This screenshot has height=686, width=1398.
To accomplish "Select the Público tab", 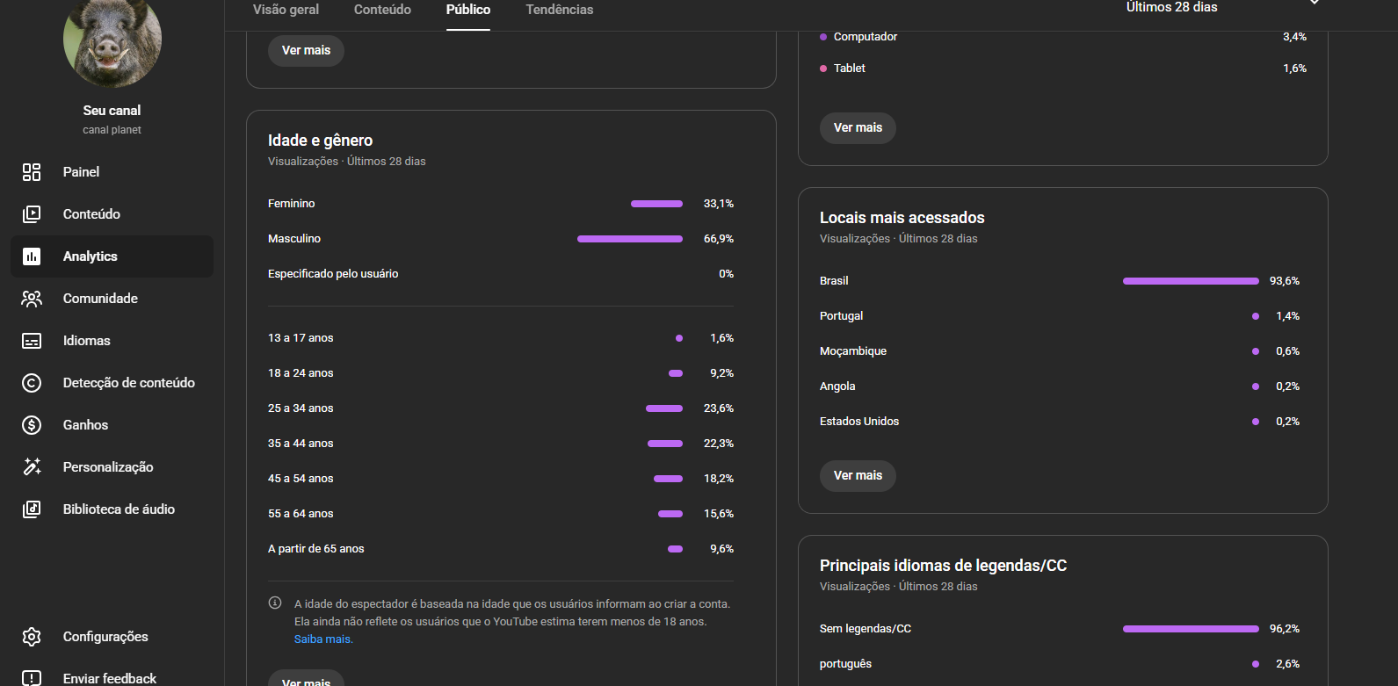I will click(468, 10).
